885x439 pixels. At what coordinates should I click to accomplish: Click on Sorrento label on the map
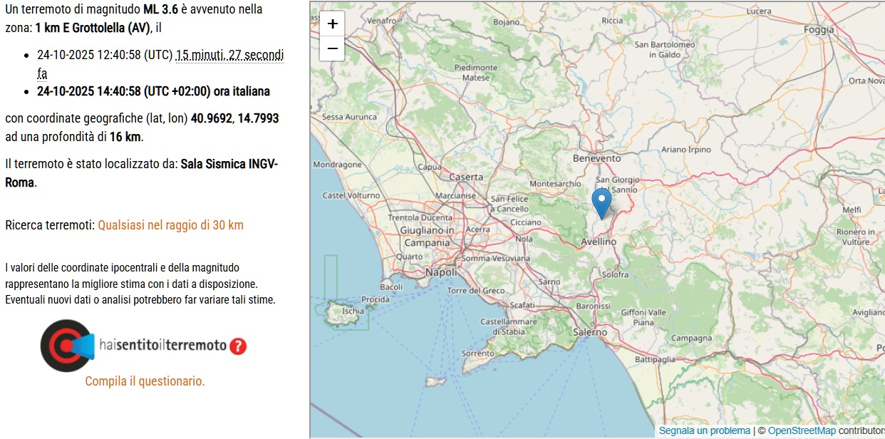click(477, 353)
